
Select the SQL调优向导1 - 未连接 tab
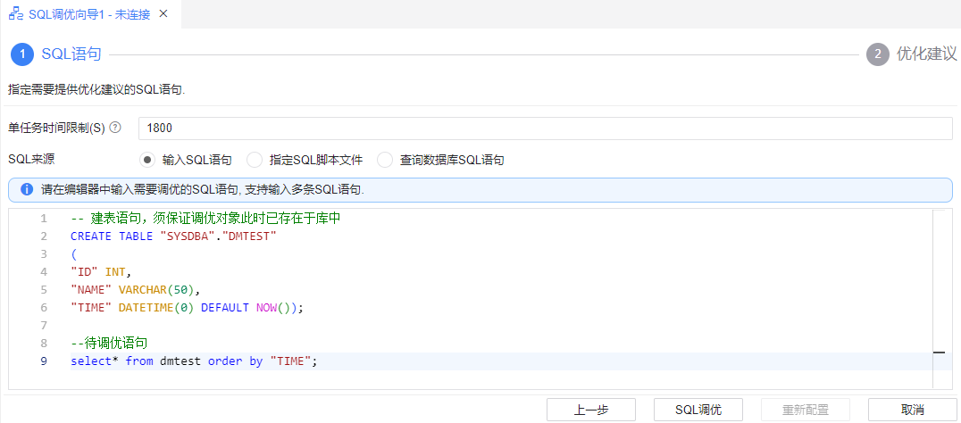tap(90, 14)
